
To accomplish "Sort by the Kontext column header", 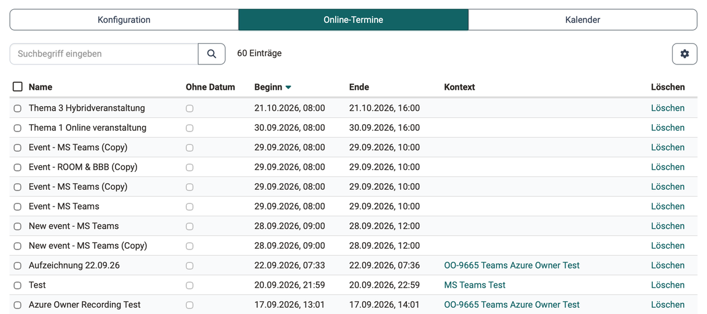I will coord(459,87).
